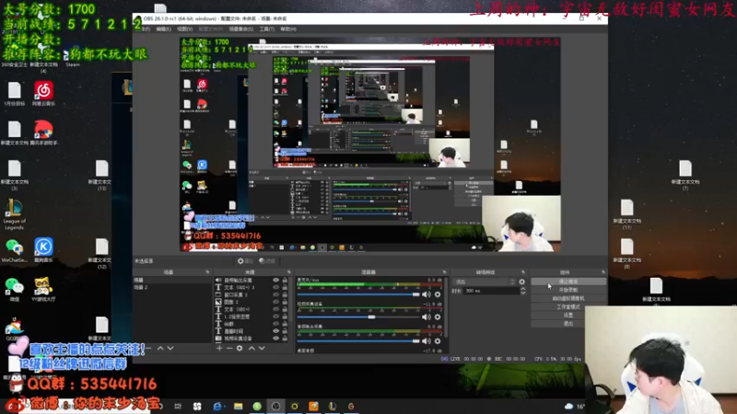Open the 淡出 transition type dropdown

(x=485, y=282)
